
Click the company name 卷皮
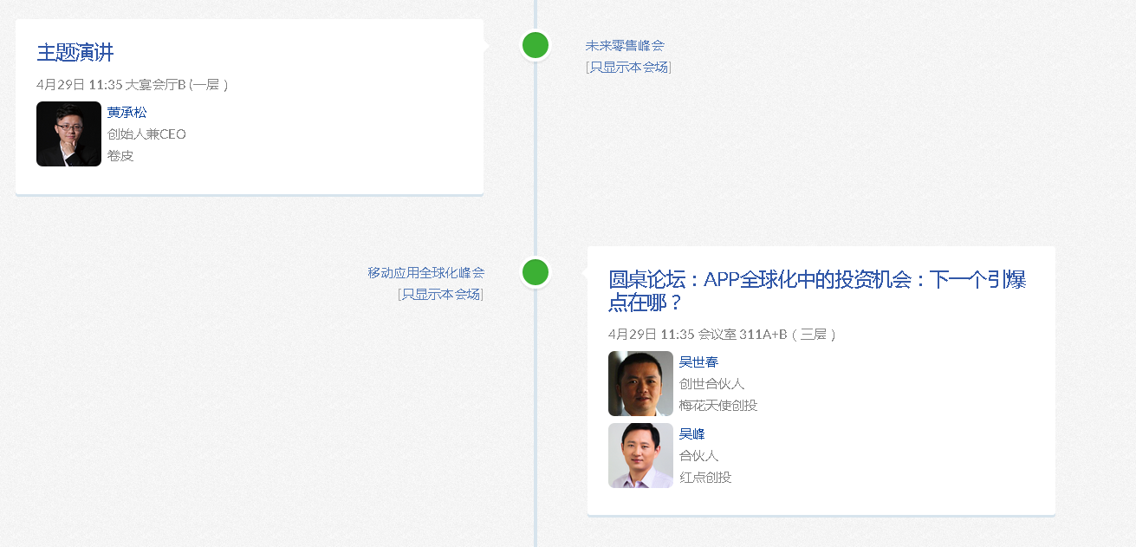[x=120, y=156]
